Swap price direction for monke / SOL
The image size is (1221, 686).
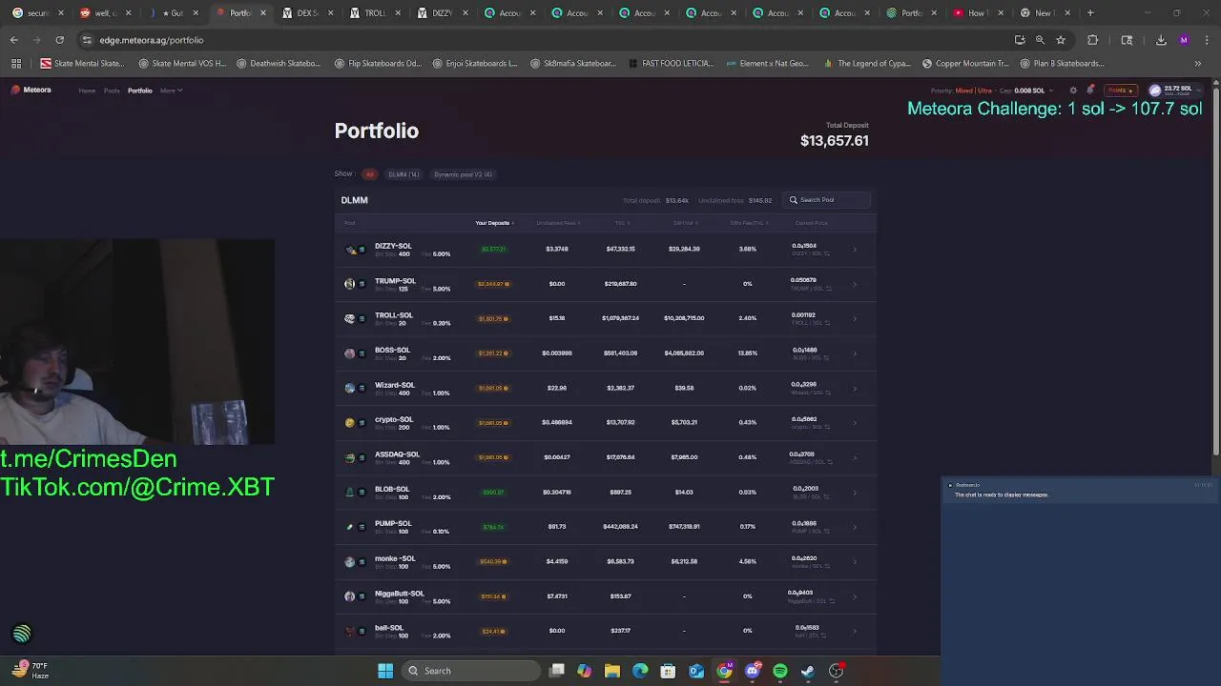(828, 566)
